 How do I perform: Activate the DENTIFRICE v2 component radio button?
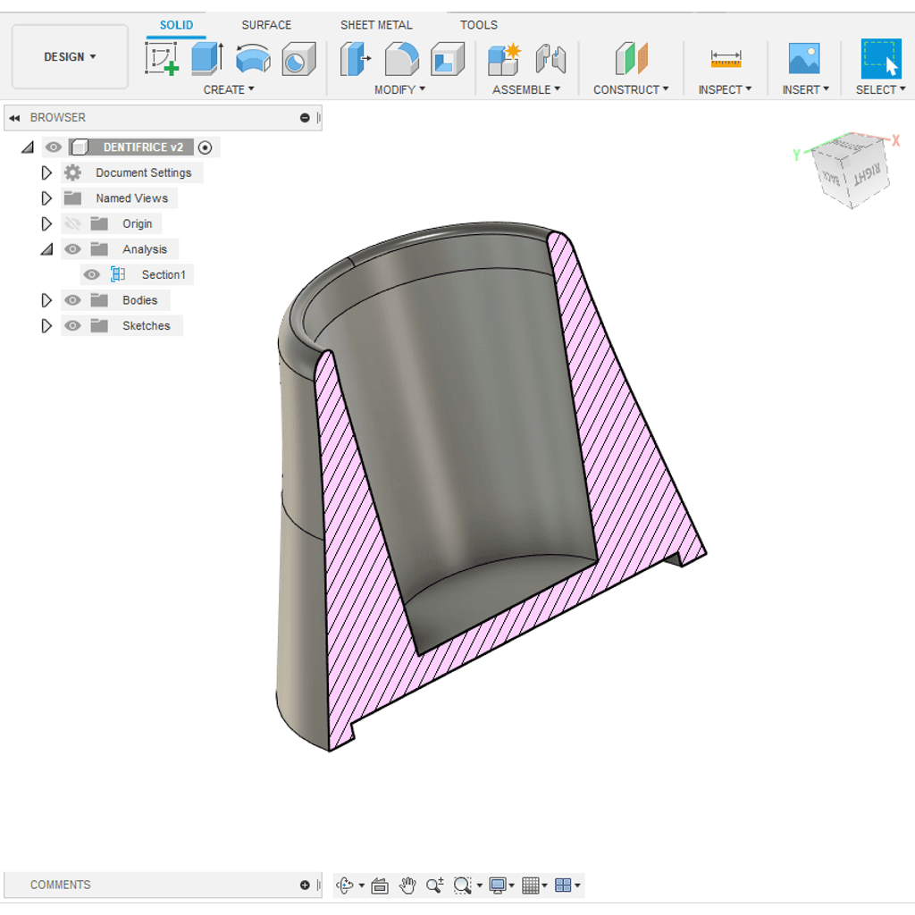205,147
